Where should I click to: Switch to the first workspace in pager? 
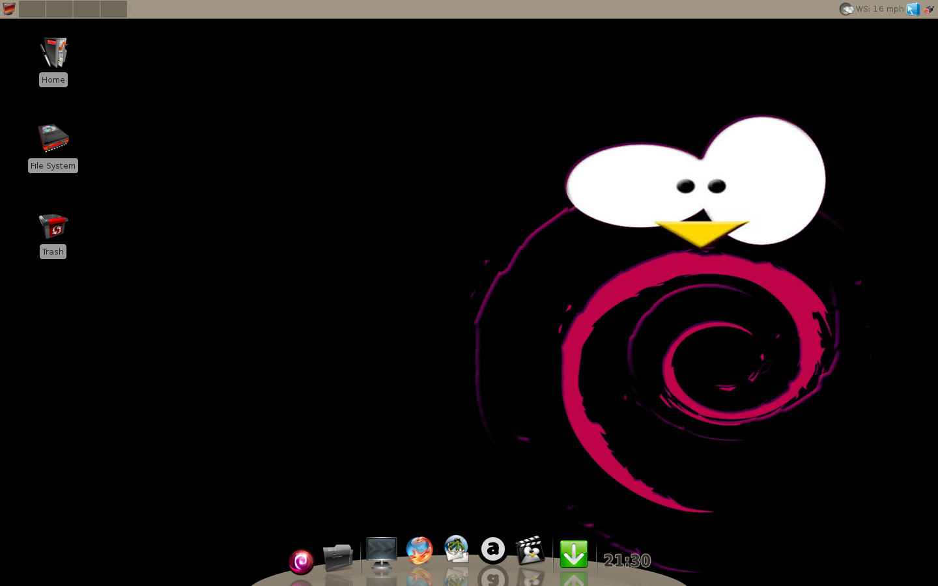click(33, 9)
